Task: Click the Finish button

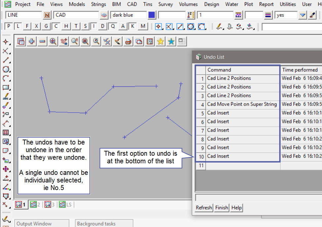Action: coord(222,208)
